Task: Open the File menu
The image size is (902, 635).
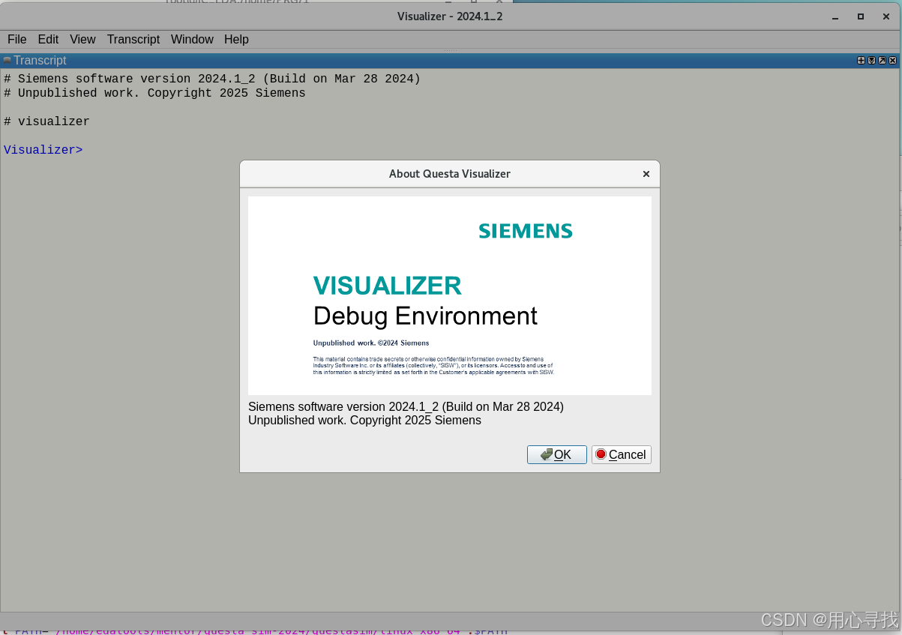Action: pyautogui.click(x=16, y=39)
